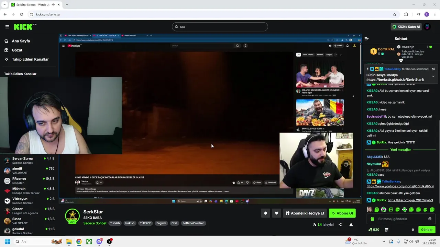Viewport: 440px width, 247px height.
Task: Click Yeni mesajlar divider label
Action: point(400,150)
